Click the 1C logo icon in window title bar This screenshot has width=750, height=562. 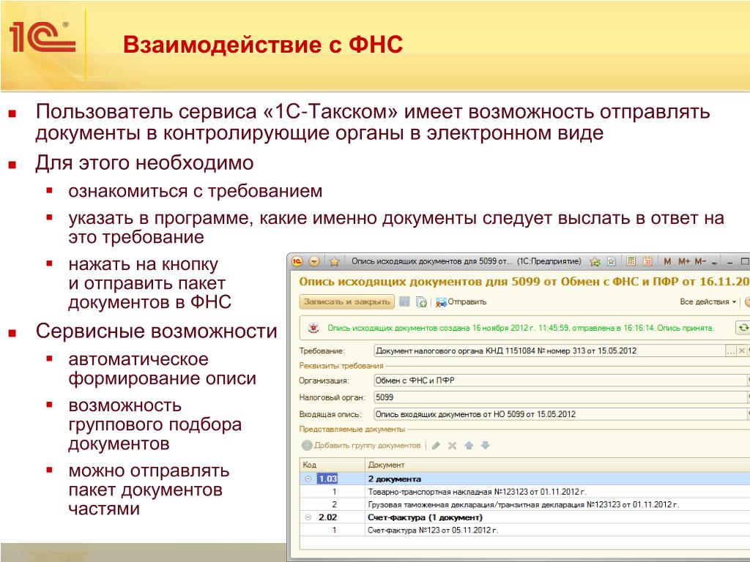click(x=297, y=261)
